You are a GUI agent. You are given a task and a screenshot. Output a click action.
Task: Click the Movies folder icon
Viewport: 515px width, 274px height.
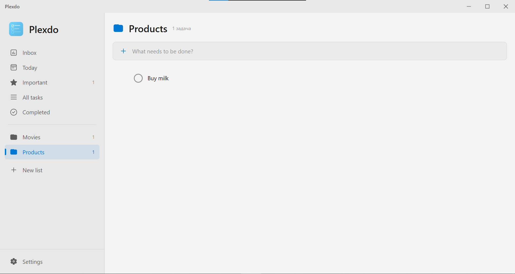(x=14, y=137)
